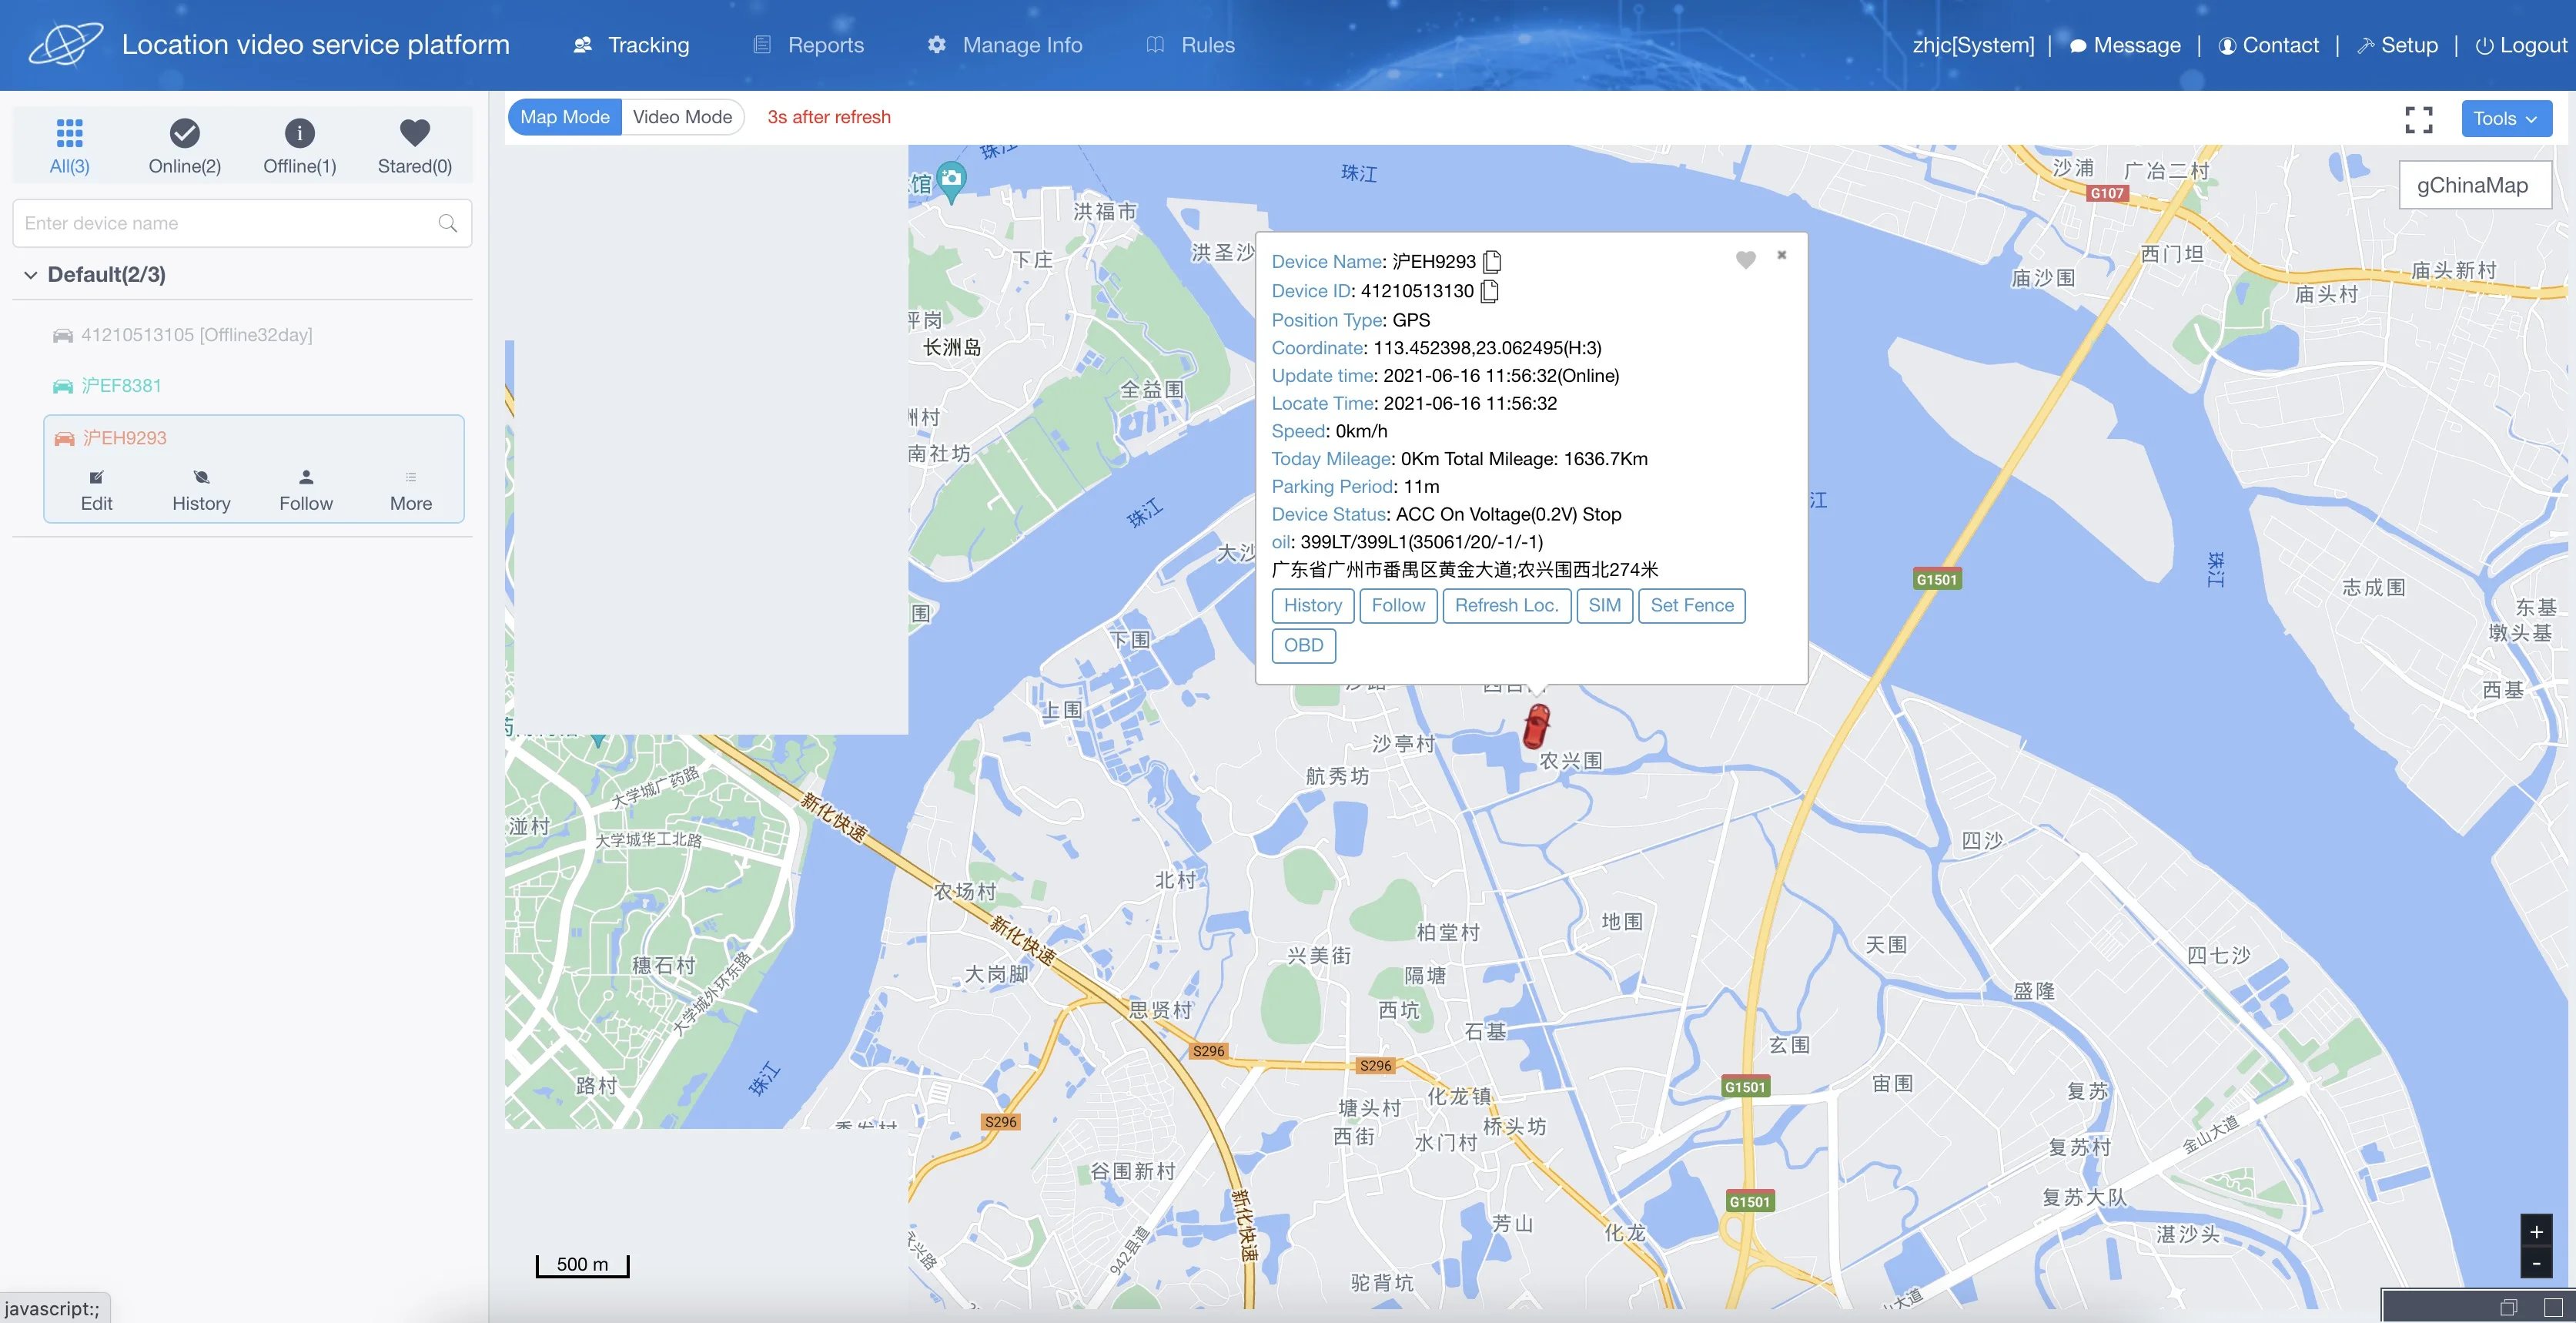Click the search magnifier icon

pyautogui.click(x=448, y=224)
